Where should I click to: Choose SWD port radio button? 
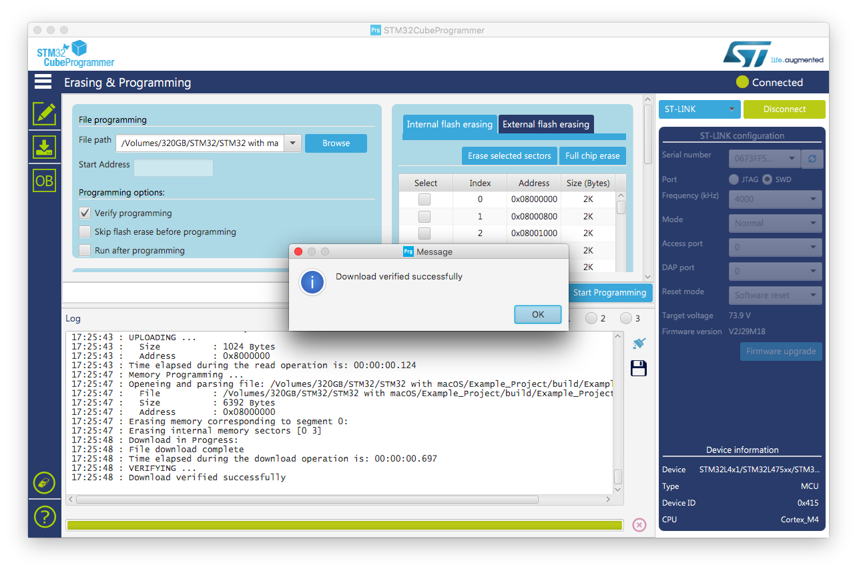pyautogui.click(x=768, y=179)
